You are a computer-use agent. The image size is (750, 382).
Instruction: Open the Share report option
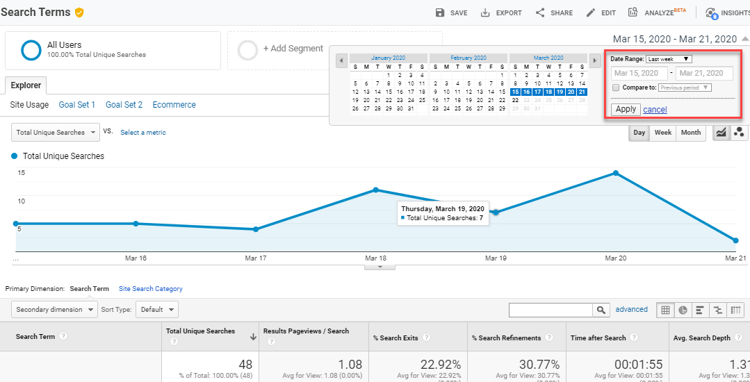540,13
